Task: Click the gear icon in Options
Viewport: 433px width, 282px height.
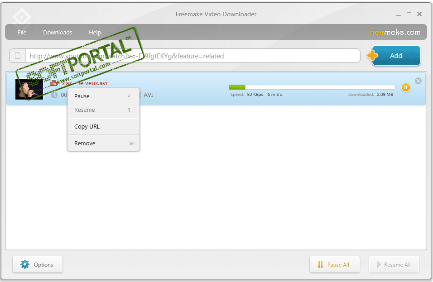Action: tap(25, 264)
